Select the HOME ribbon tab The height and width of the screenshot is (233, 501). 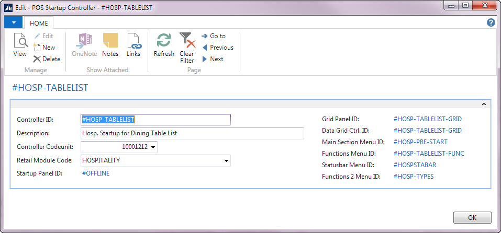point(39,23)
